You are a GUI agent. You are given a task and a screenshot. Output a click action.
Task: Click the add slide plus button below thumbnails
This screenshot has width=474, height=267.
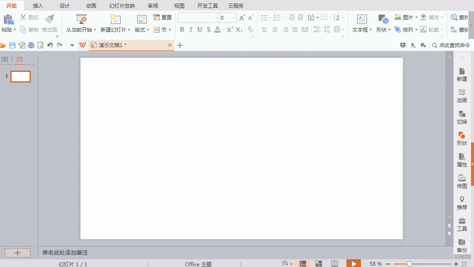(x=18, y=253)
